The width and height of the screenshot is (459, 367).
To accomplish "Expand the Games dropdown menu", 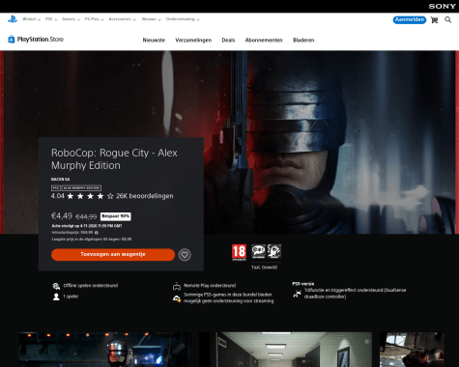I will [x=71, y=19].
